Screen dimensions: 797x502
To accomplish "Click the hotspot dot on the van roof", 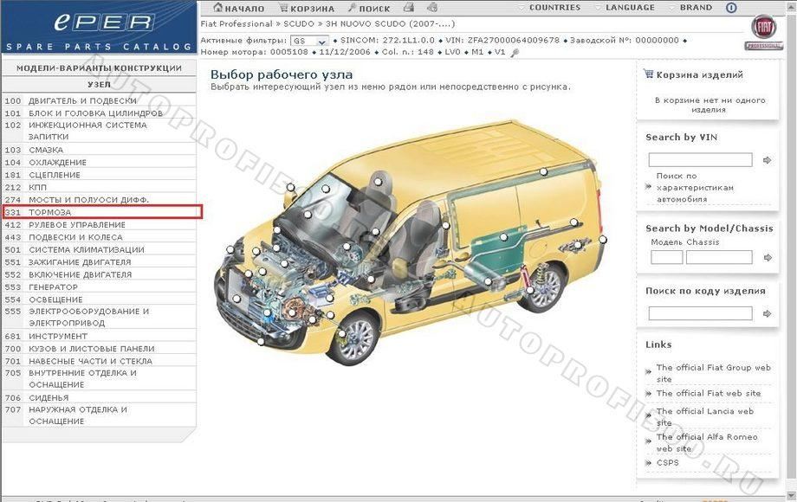I will click(x=543, y=172).
